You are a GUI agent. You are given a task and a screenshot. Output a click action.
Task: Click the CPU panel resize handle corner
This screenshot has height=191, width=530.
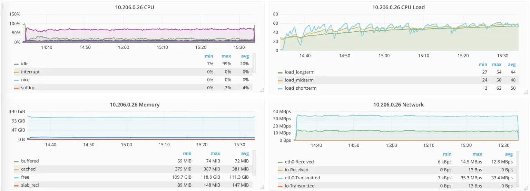pos(262,90)
